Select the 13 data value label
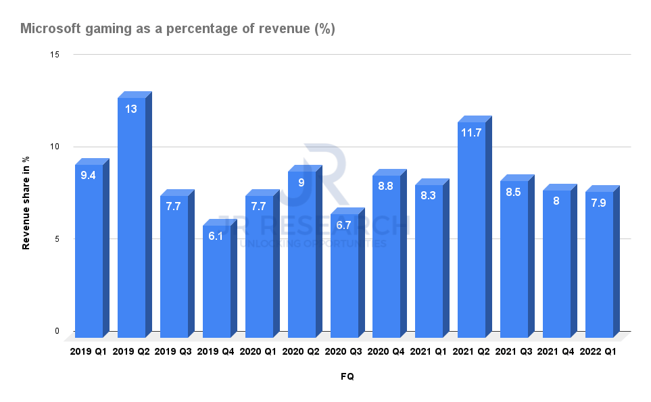The width and height of the screenshot is (651, 402). click(130, 109)
